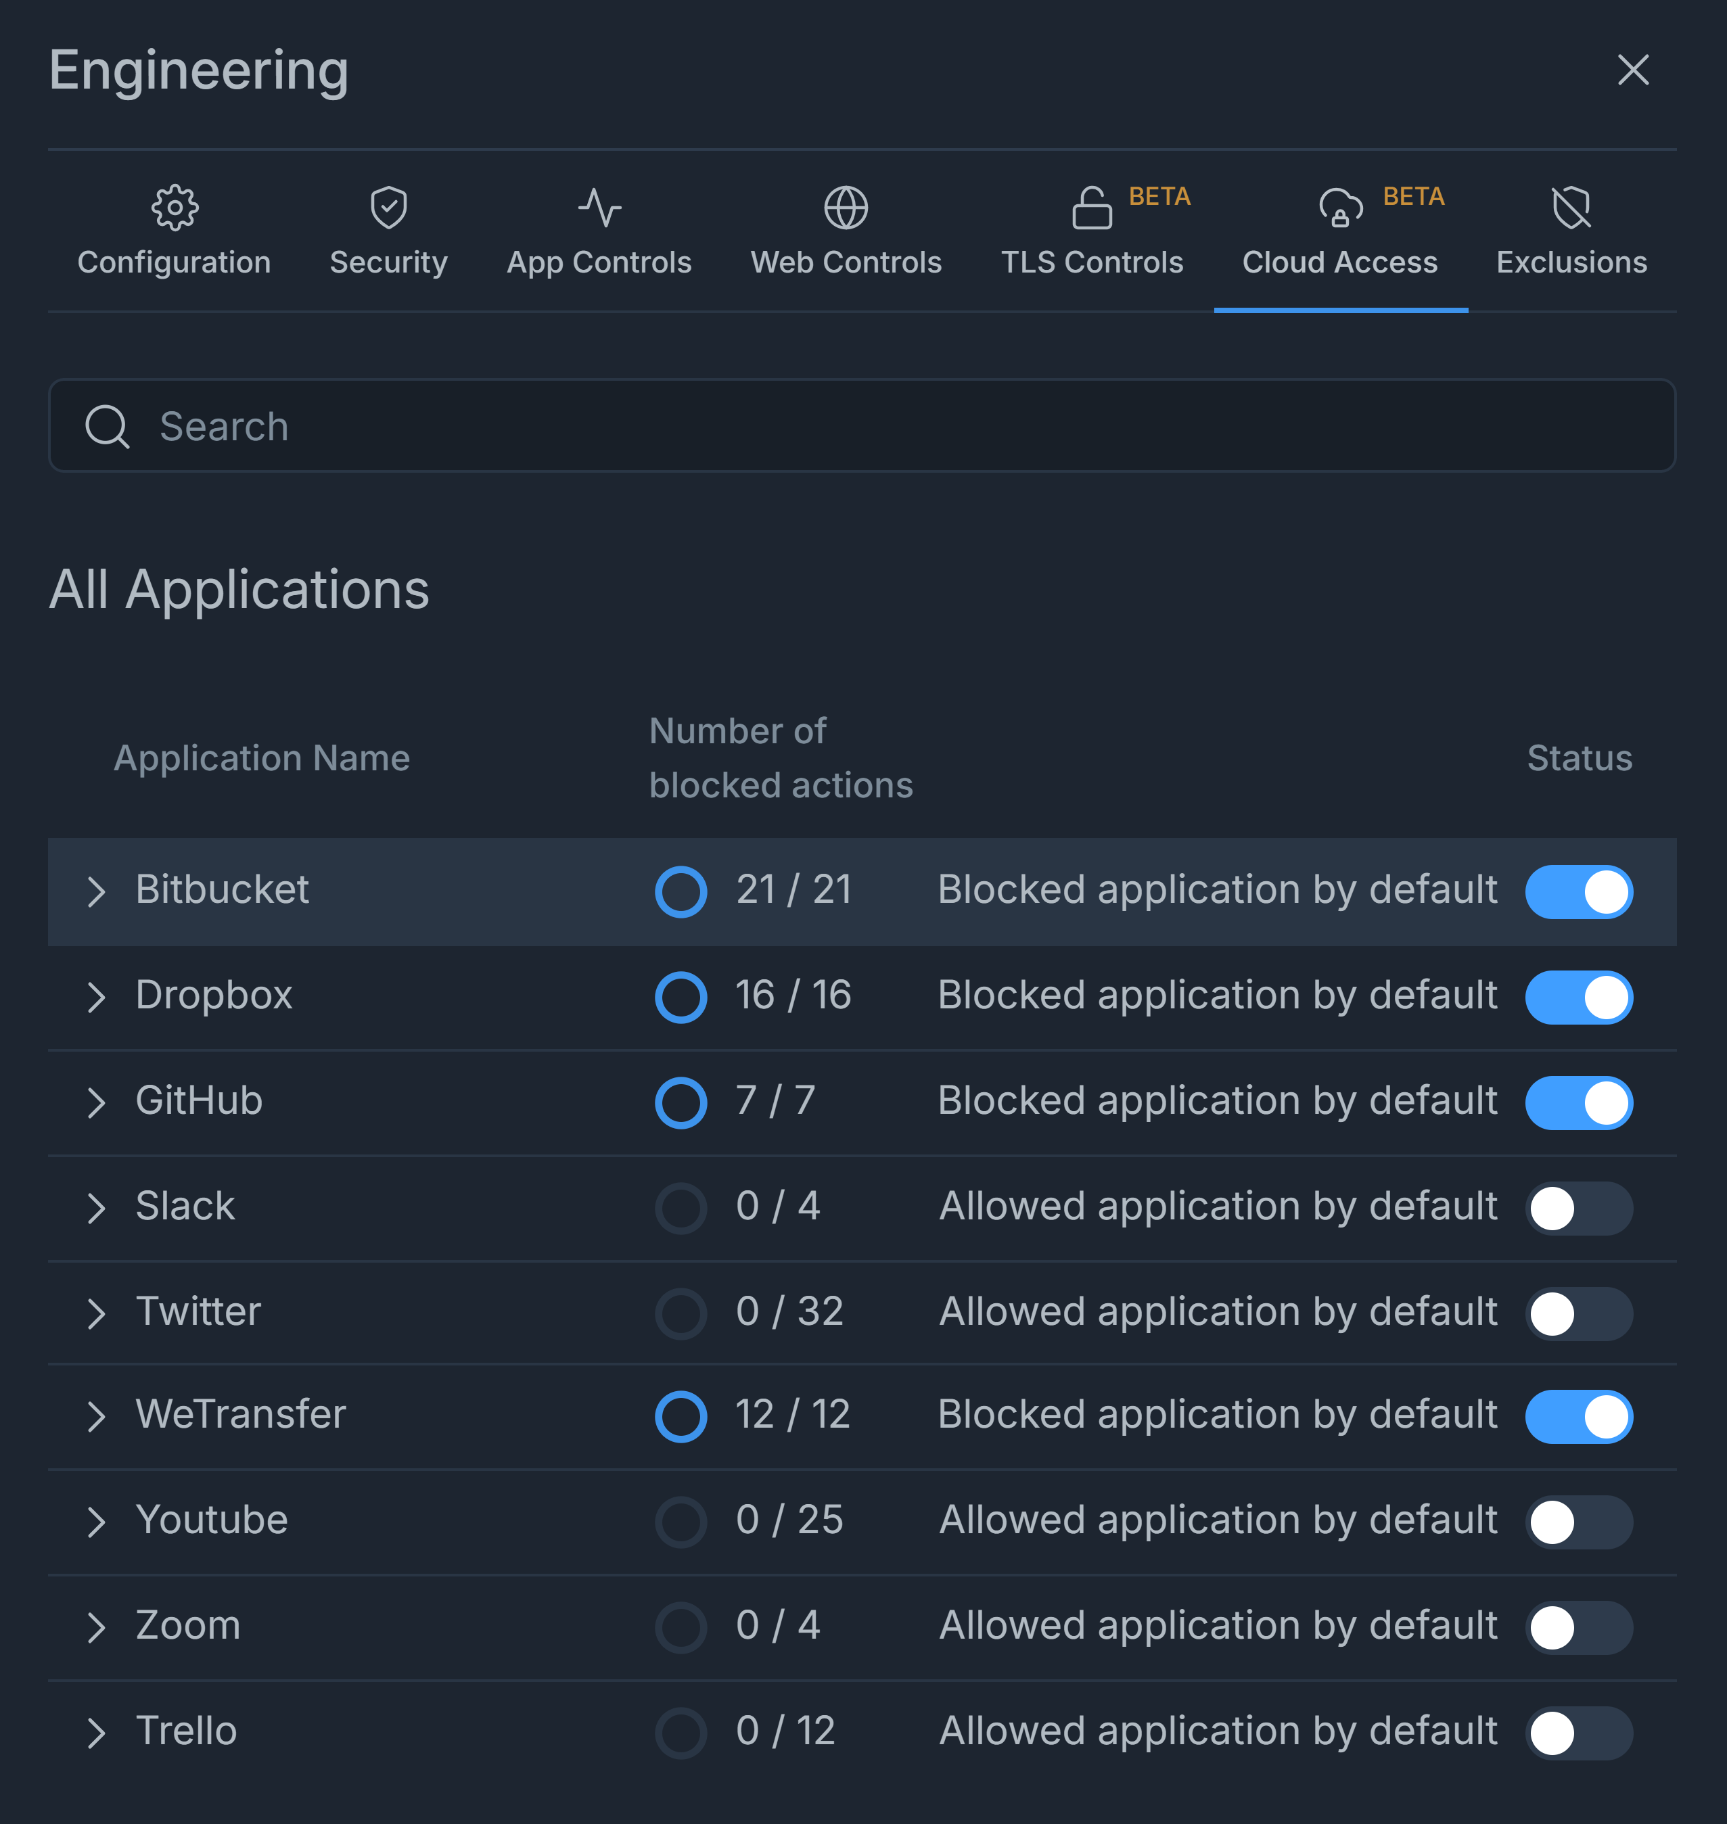Enable blocking for Slack
The height and width of the screenshot is (1824, 1727).
(1578, 1207)
